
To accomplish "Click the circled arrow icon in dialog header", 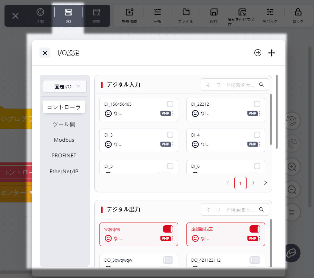I will pos(258,53).
